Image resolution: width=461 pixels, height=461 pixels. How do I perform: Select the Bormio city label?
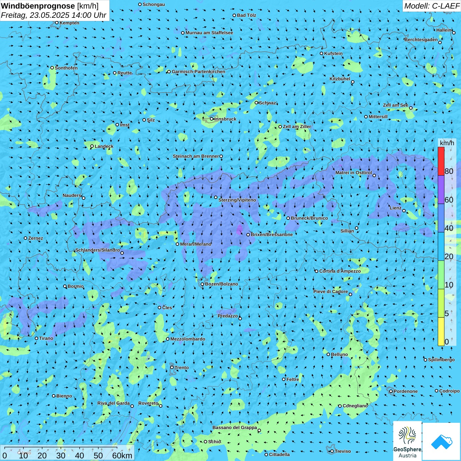click(75, 286)
